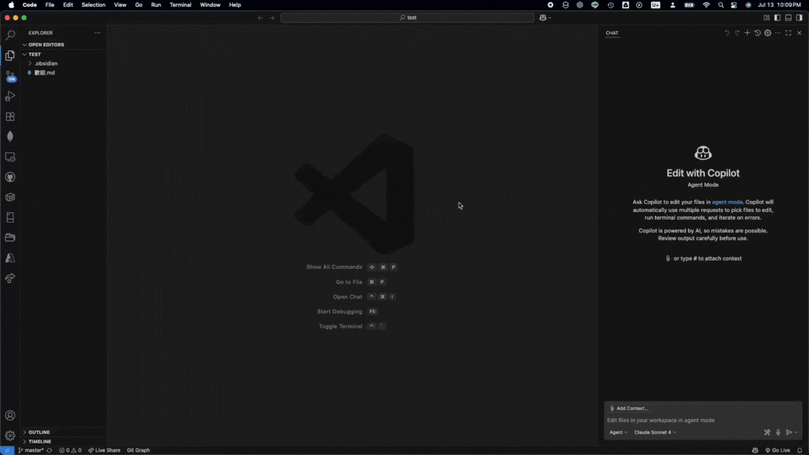
Task: Open Customize Layout button in title bar
Action: [x=767, y=18]
